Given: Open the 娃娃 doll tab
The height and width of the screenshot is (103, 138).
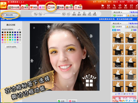Looking at the screenshot, I should pos(78,7).
